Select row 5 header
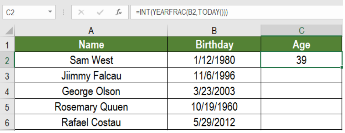The width and height of the screenshot is (345, 133). pyautogui.click(x=7, y=107)
